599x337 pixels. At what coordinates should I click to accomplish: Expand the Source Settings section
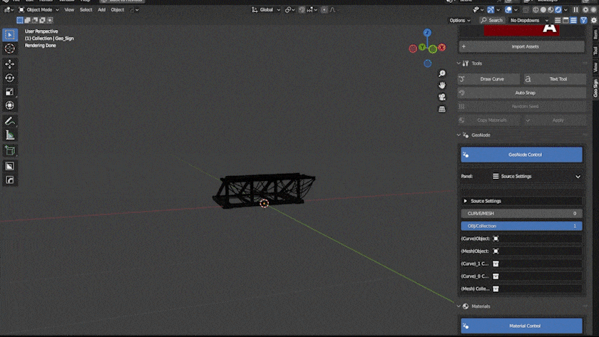point(486,201)
